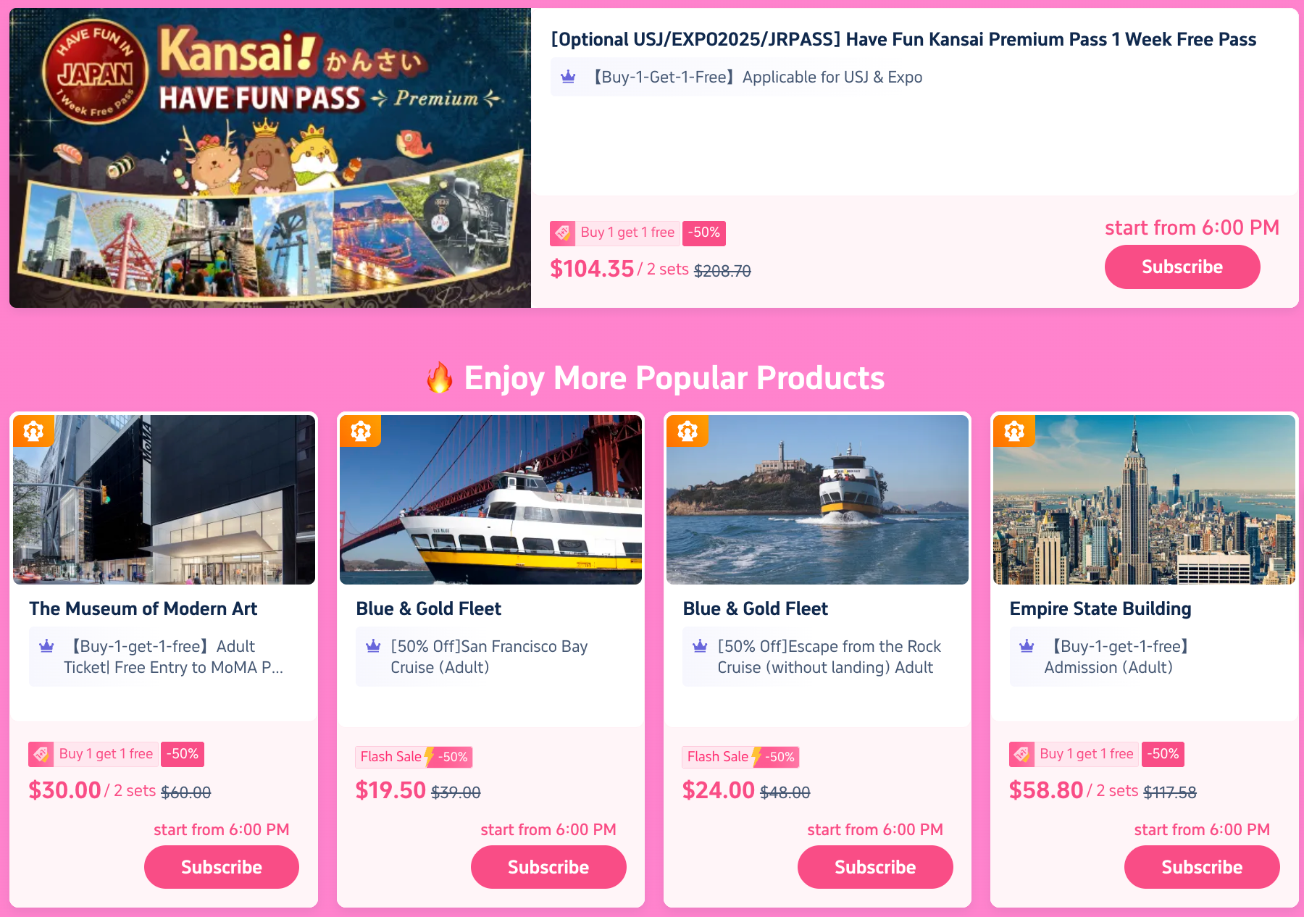This screenshot has width=1304, height=917.
Task: Click the orange badge icon on MoMA image
Action: [33, 431]
